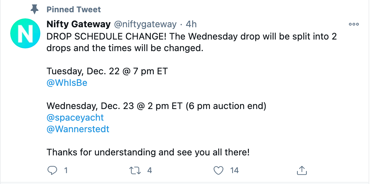The height and width of the screenshot is (184, 372).
Task: Open the @niftygateway handle
Action: [x=145, y=24]
